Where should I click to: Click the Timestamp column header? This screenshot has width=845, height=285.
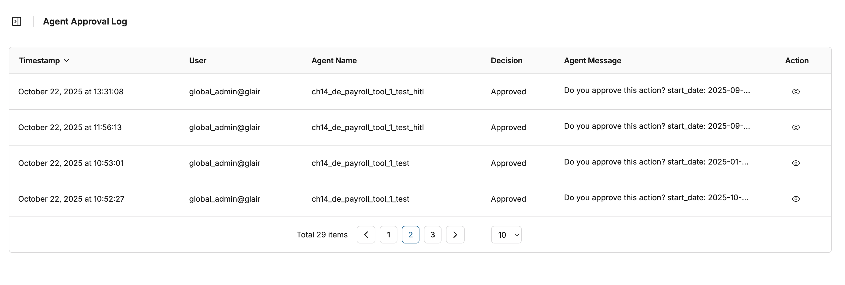[x=39, y=61]
